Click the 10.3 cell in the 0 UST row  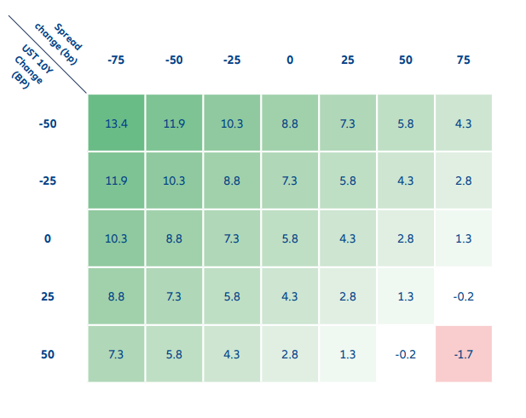pyautogui.click(x=116, y=238)
